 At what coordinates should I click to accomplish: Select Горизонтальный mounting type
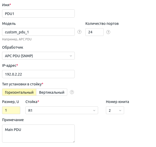[x=19, y=92]
